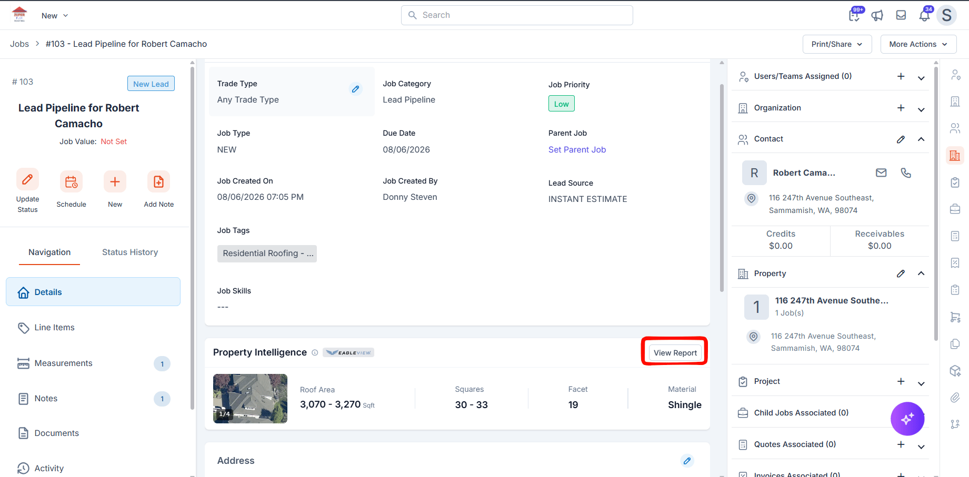Screen dimensions: 969x477
Task: Open the AI assistant sparkle button
Action: click(907, 419)
